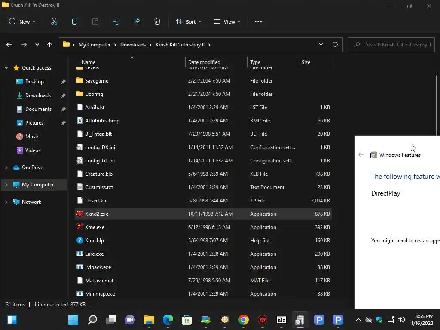Image resolution: width=440 pixels, height=330 pixels.
Task: Click the file list vertical scrollbar
Action: point(437,107)
